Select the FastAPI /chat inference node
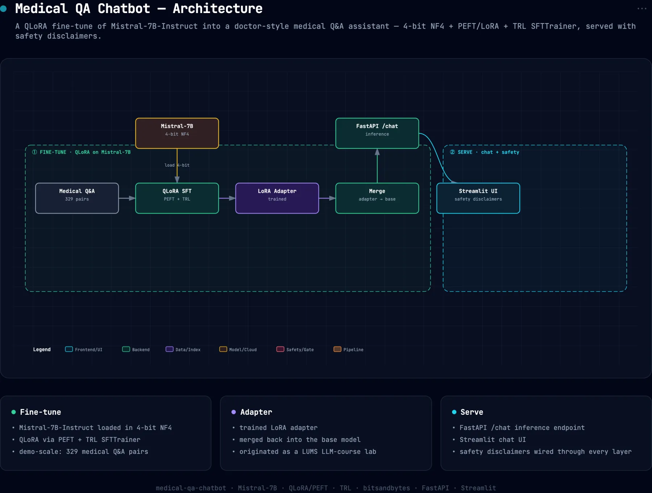 pos(377,133)
